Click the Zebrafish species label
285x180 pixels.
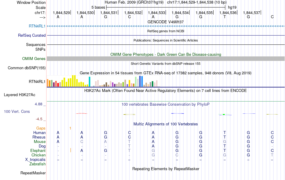(x=37, y=164)
